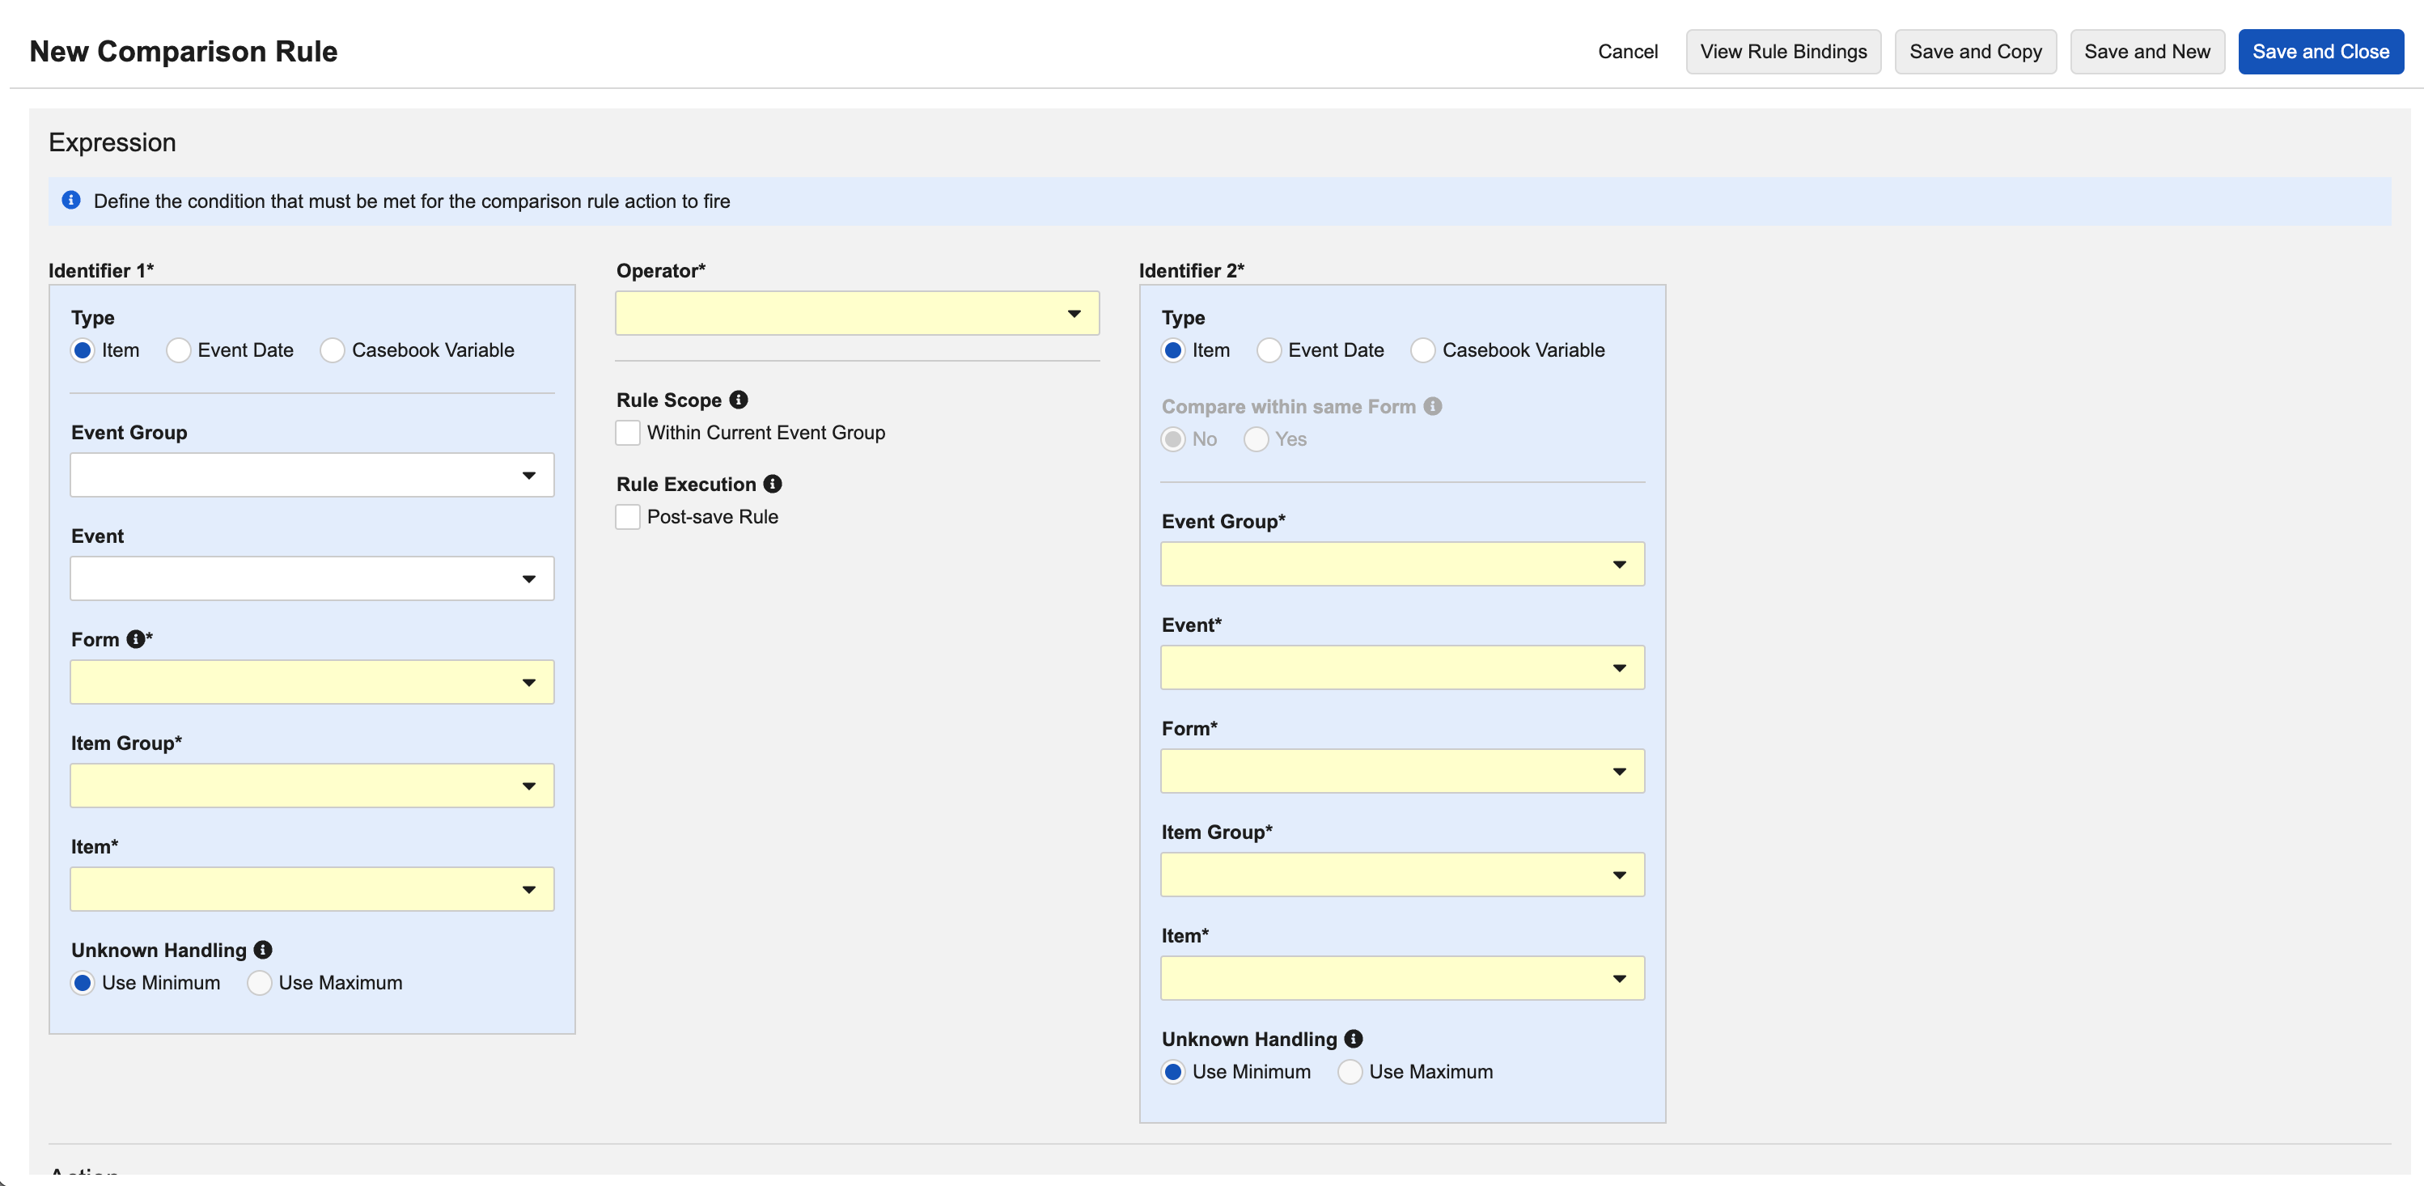Click Cancel link
The height and width of the screenshot is (1186, 2424).
1627,52
